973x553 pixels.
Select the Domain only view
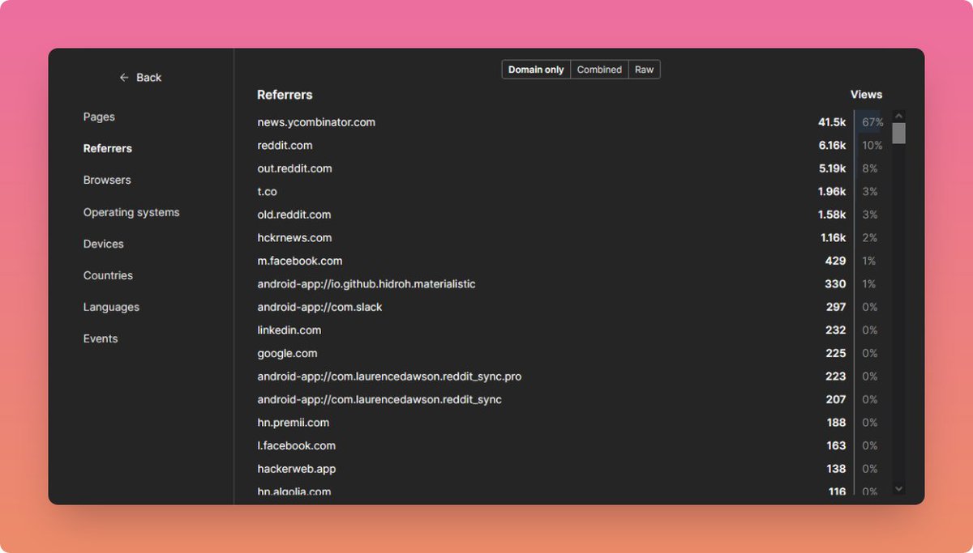point(536,70)
